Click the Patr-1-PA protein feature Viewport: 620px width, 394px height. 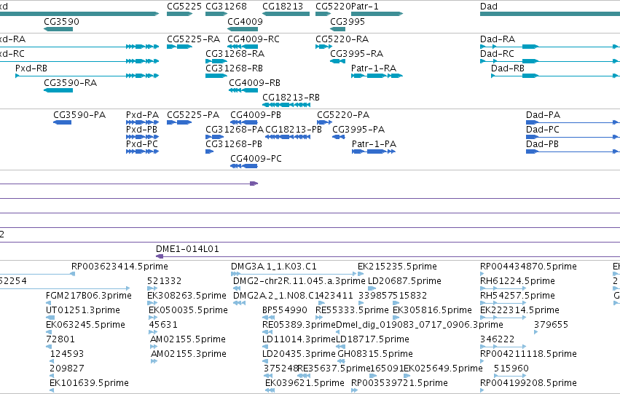tap(374, 151)
